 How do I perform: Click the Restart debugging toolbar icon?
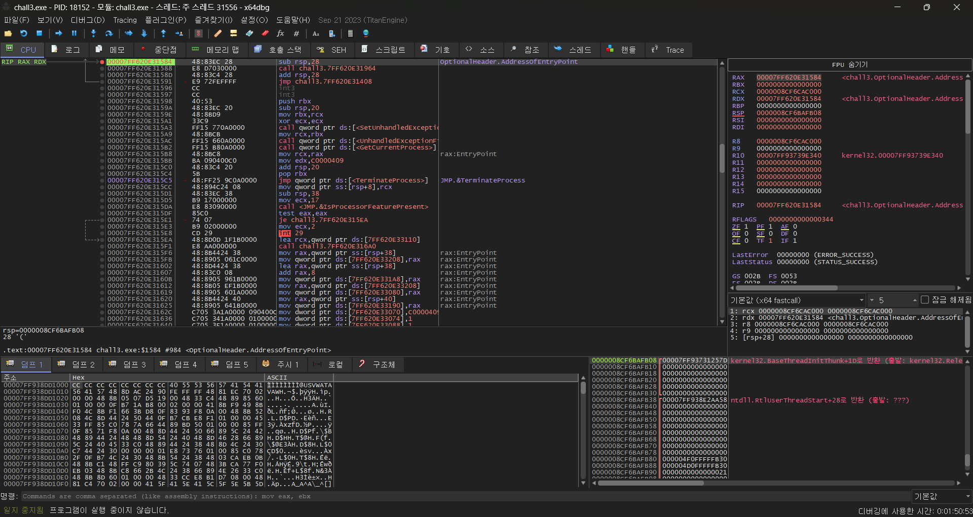[23, 33]
